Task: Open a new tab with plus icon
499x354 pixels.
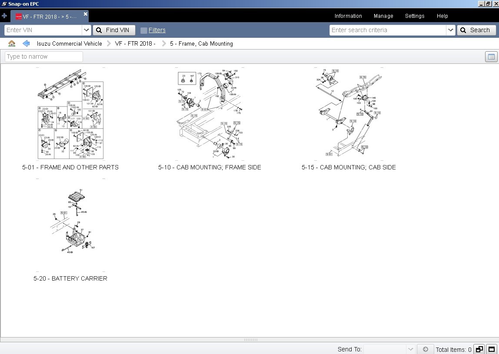Action: [x=4, y=16]
